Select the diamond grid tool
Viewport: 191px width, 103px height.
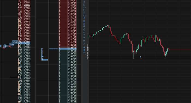click(x=84, y=38)
